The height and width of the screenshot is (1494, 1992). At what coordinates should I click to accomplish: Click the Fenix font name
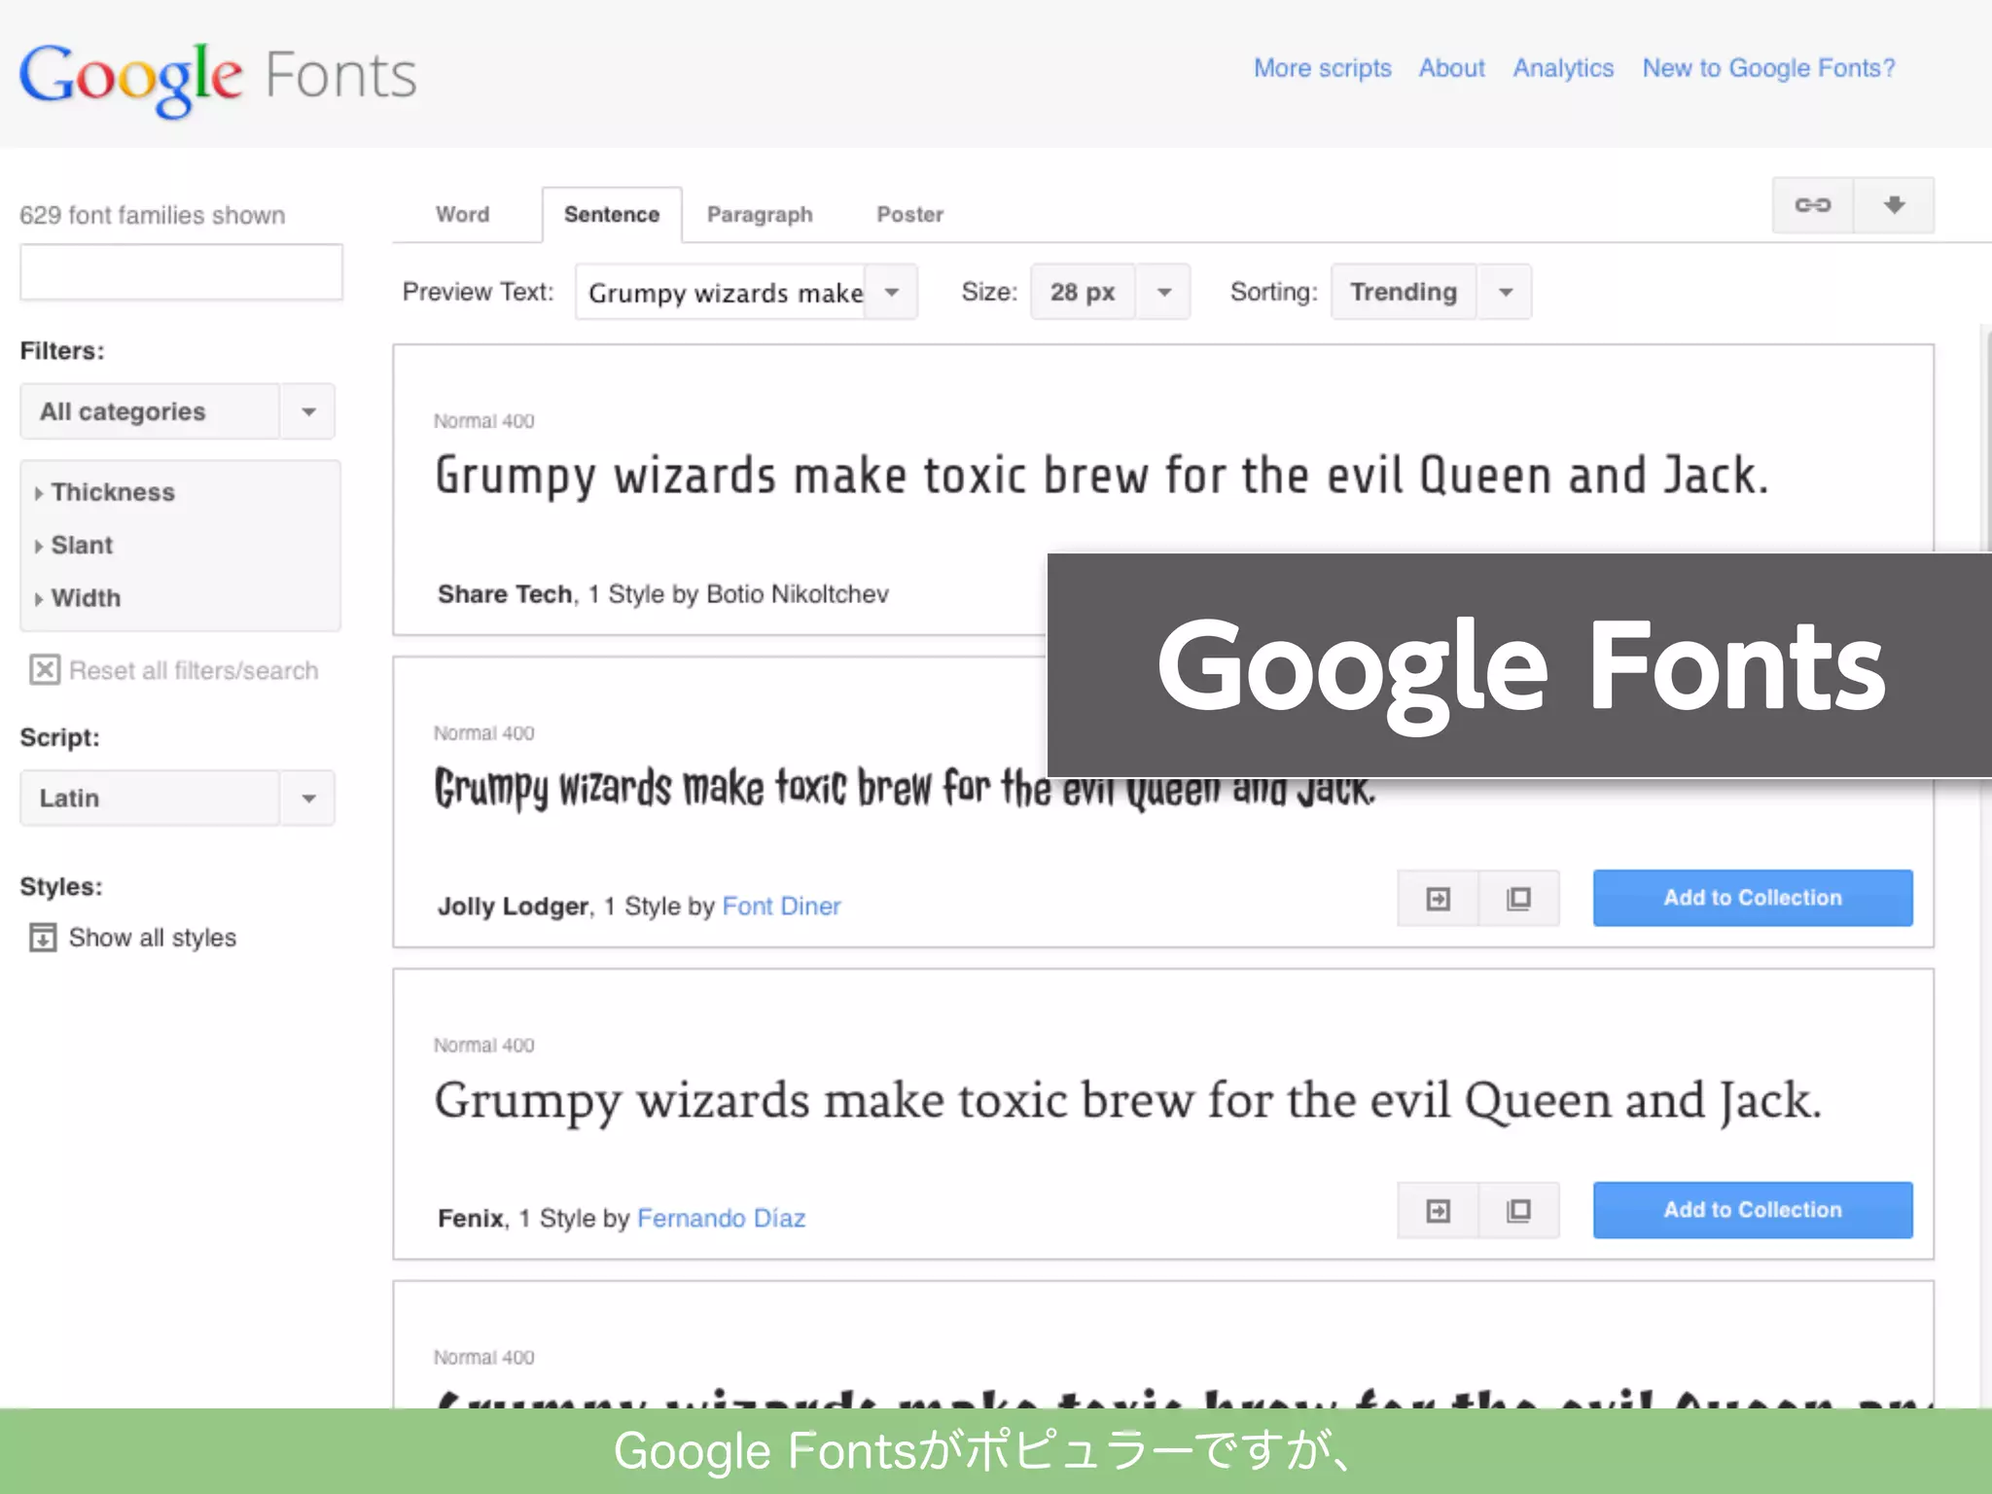(472, 1219)
